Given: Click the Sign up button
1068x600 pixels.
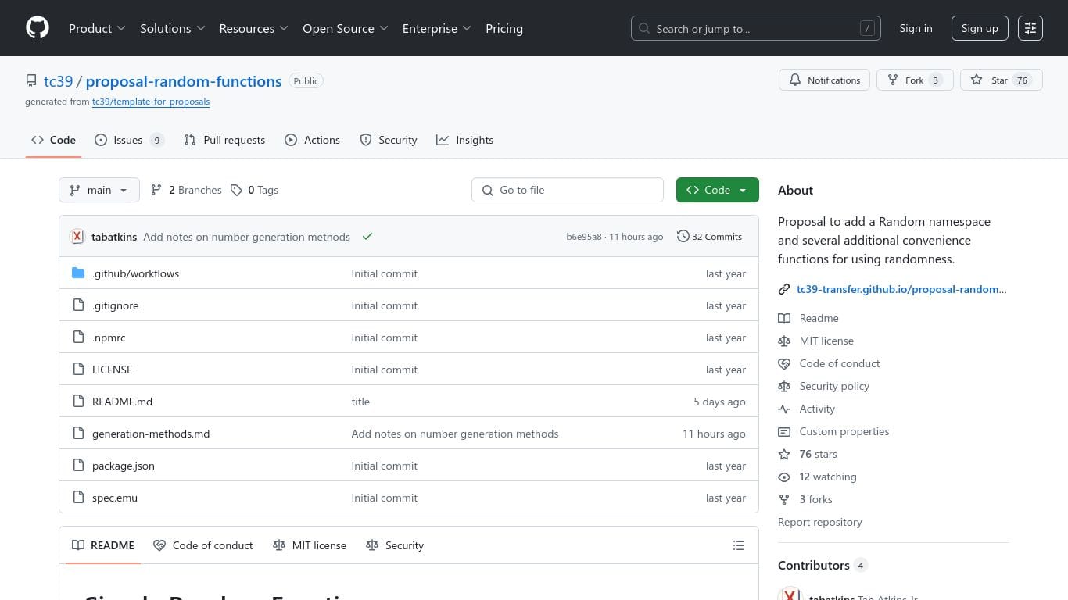Looking at the screenshot, I should pos(979,28).
